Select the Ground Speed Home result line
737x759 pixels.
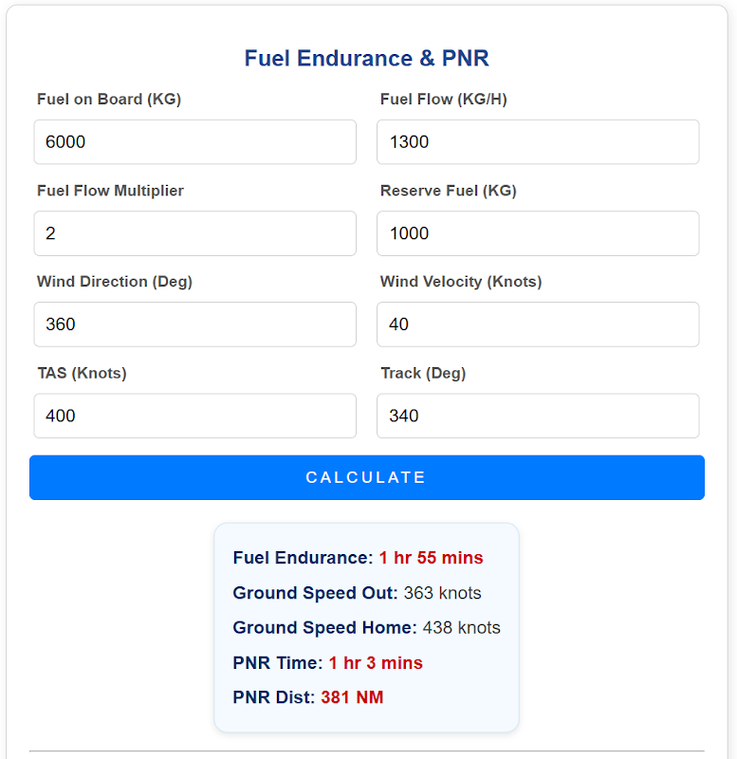click(x=366, y=627)
